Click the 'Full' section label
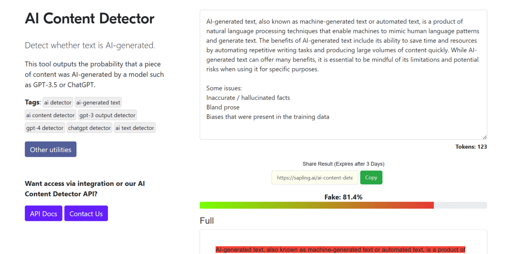508x254 pixels. coord(207,221)
